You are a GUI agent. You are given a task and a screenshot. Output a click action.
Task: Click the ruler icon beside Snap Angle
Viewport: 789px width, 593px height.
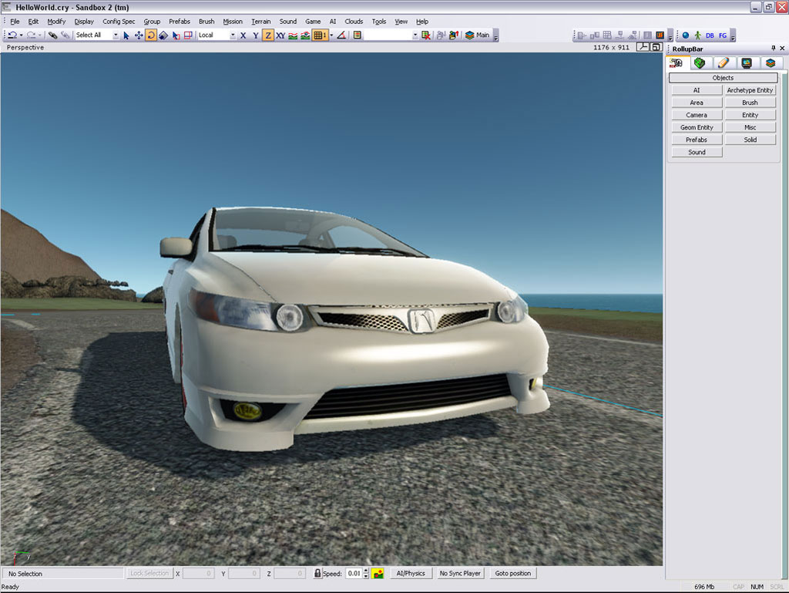tap(358, 35)
